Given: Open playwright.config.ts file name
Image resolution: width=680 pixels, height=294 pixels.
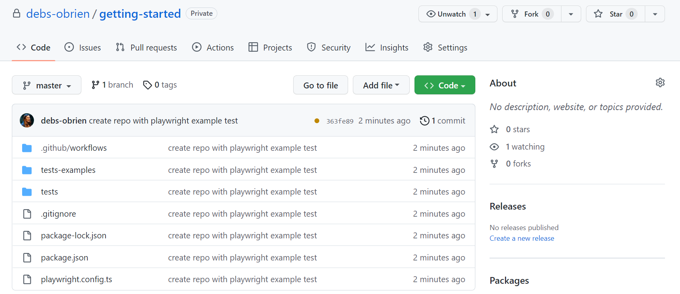Looking at the screenshot, I should click(77, 279).
